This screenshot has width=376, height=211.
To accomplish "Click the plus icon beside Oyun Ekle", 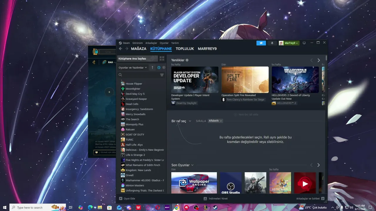I will [120, 199].
